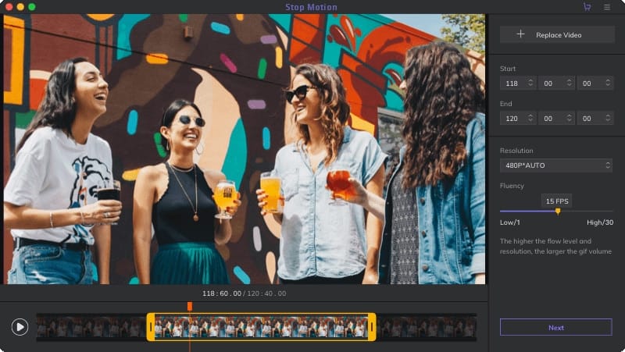Screen dimensions: 625x352
Task: Open the hamburger menu in title bar
Action: pos(607,7)
